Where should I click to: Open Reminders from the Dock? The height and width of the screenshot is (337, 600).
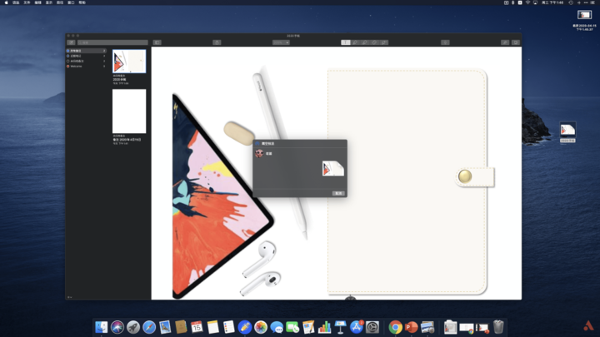tap(229, 327)
